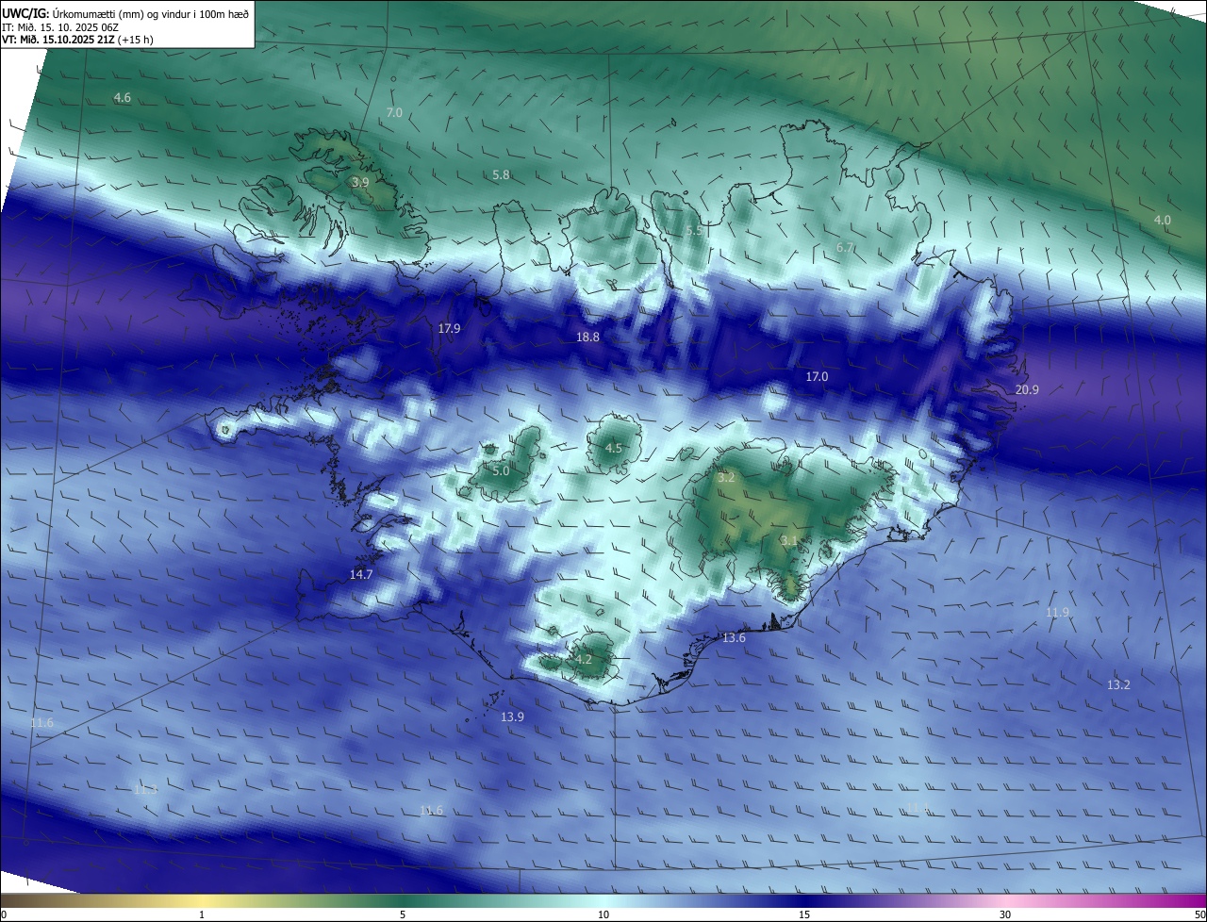1207x922 pixels.
Task: Click the valid time line 'VT: Mið. 15.10.2025 21Z (+15 h)'
Action: [78, 40]
